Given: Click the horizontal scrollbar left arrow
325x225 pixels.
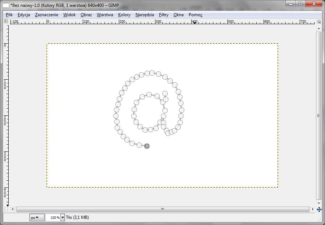Looking at the screenshot, I should 13,209.
